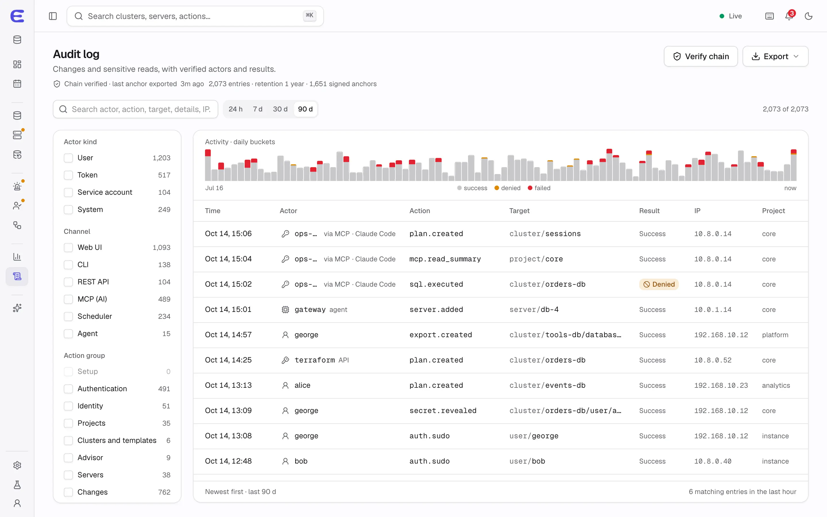Open the user-check icon in sidebar
The image size is (827, 517).
click(x=17, y=205)
